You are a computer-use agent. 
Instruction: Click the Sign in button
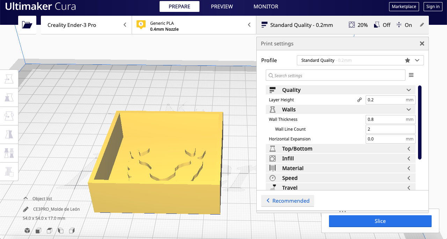433,6
